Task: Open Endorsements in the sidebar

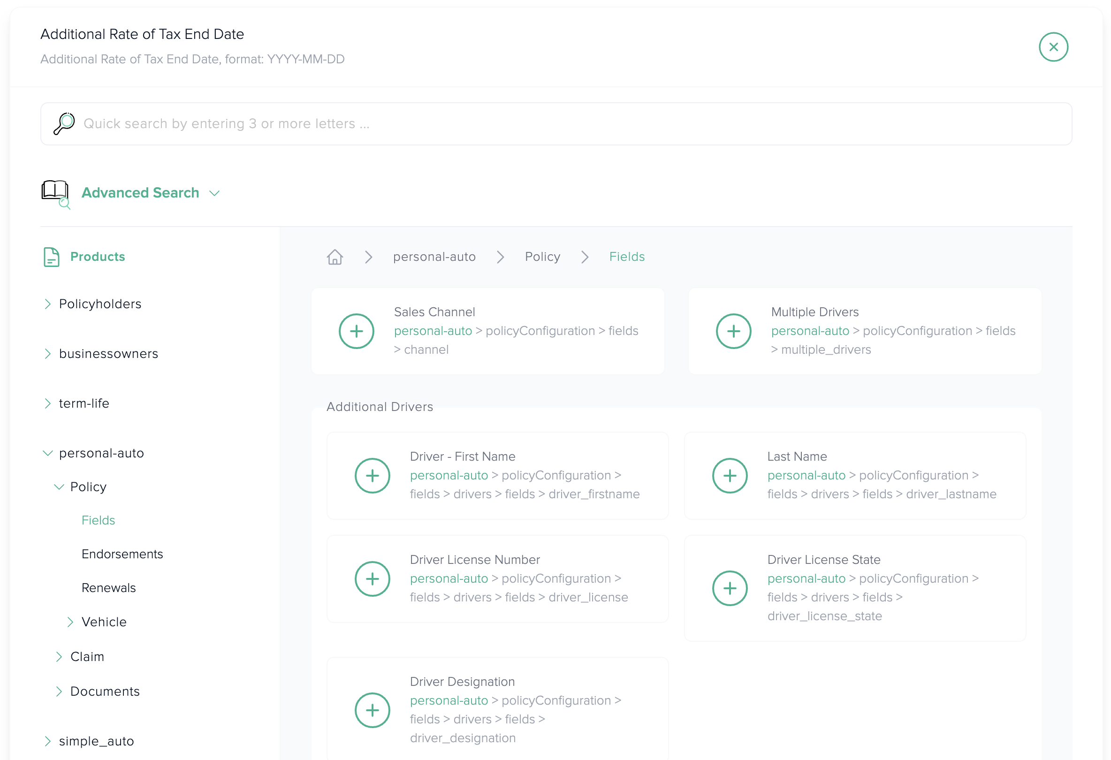Action: pos(122,554)
